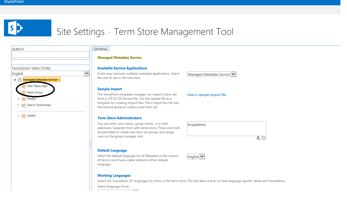347x211 pixels.
Task: Expand the People group
Action: [x=18, y=99]
